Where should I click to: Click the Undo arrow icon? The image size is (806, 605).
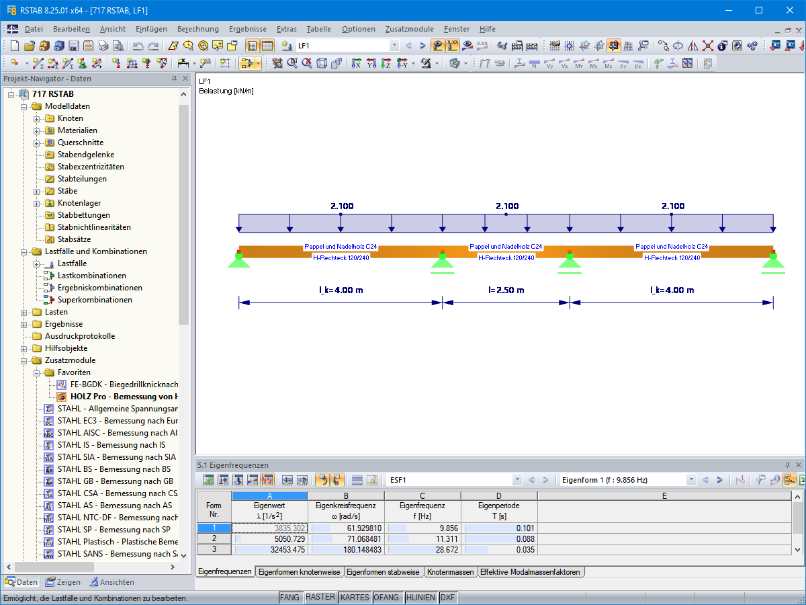coord(138,46)
